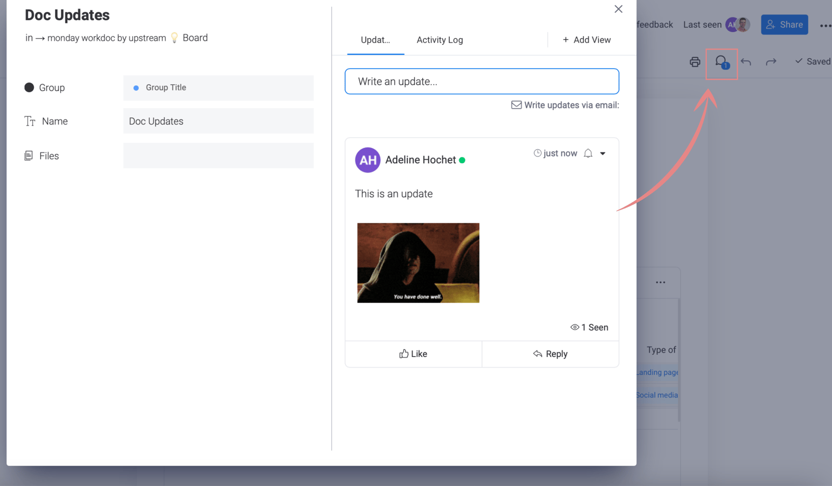Click Adeline's green online status indicator
Screen dimensions: 832x486
[462, 160]
